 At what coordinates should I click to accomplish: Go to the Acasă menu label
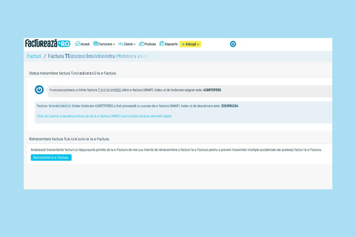(85, 44)
